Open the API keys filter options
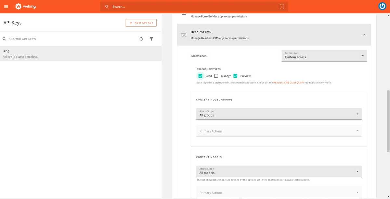Image resolution: width=390 pixels, height=199 pixels. pos(151,39)
